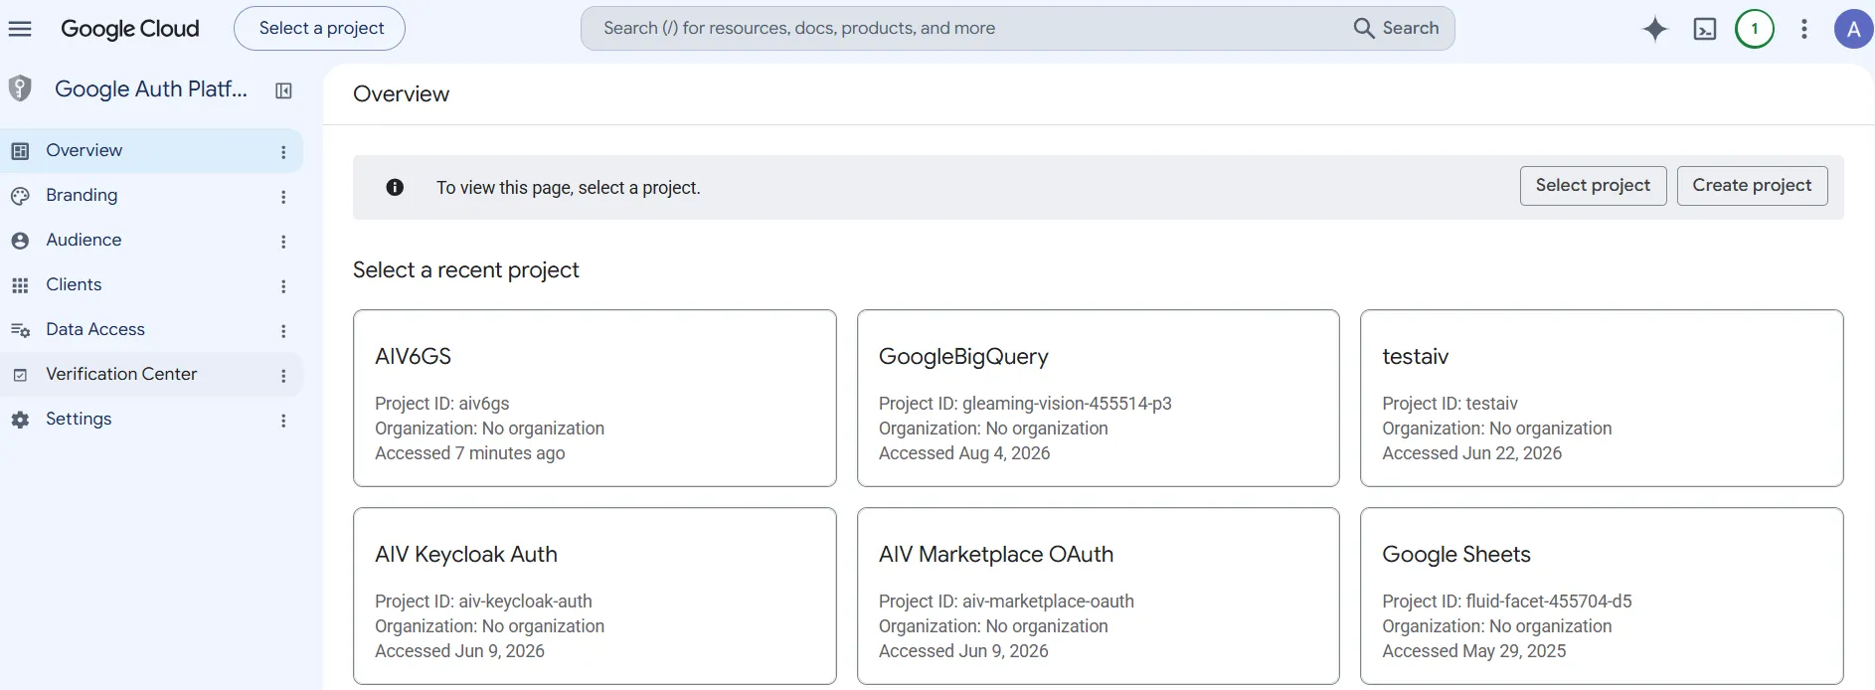Go to the Branding page
Screen dimensions: 1875x690
(x=151, y=196)
